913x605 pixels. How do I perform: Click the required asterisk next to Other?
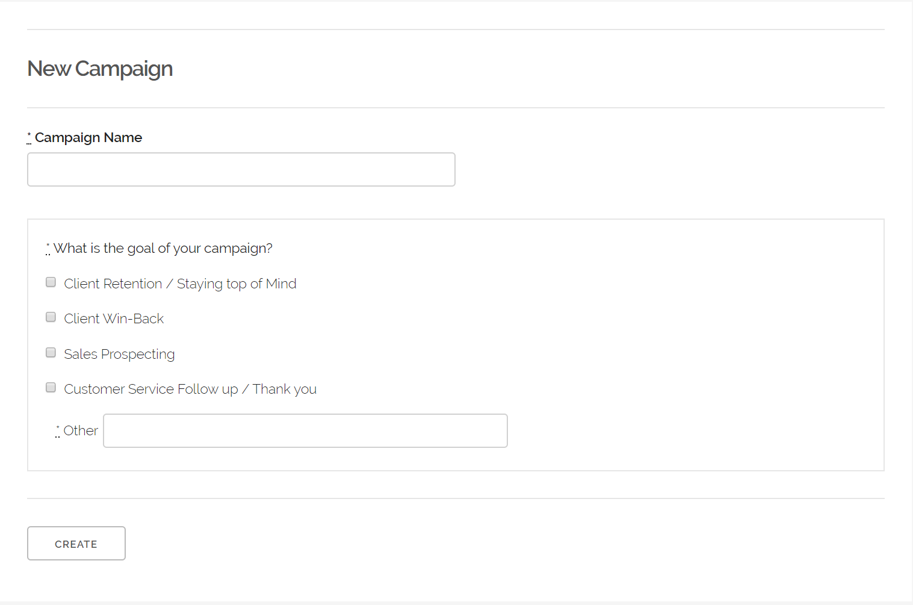(x=58, y=430)
